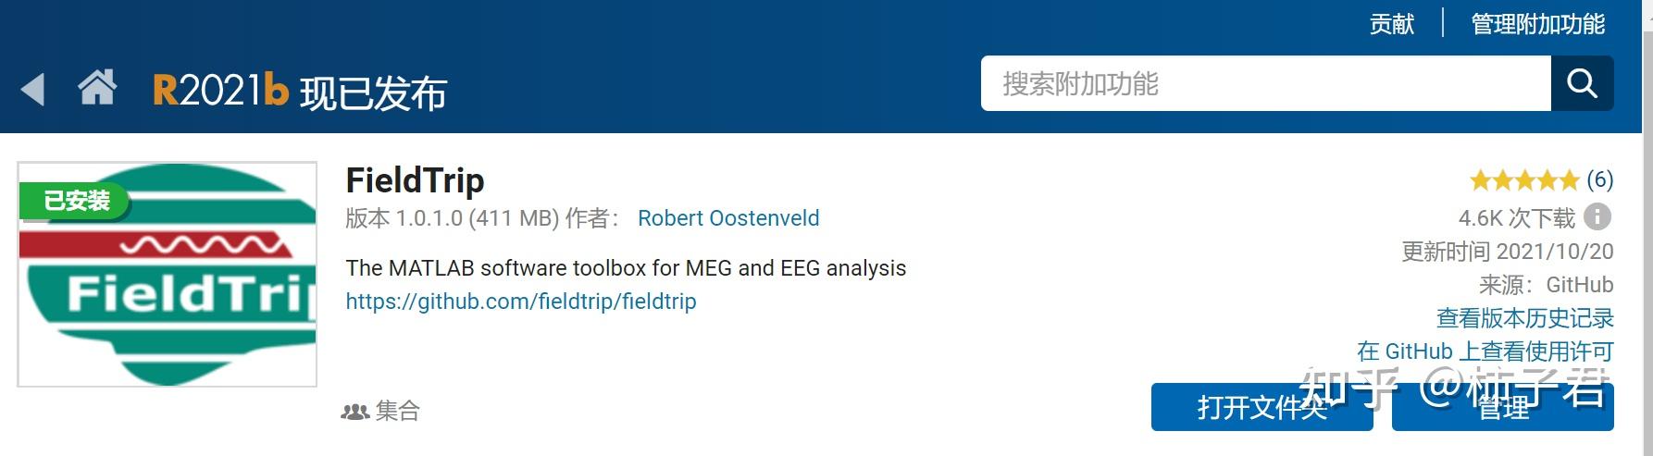Click the back arrow icon

point(32,90)
